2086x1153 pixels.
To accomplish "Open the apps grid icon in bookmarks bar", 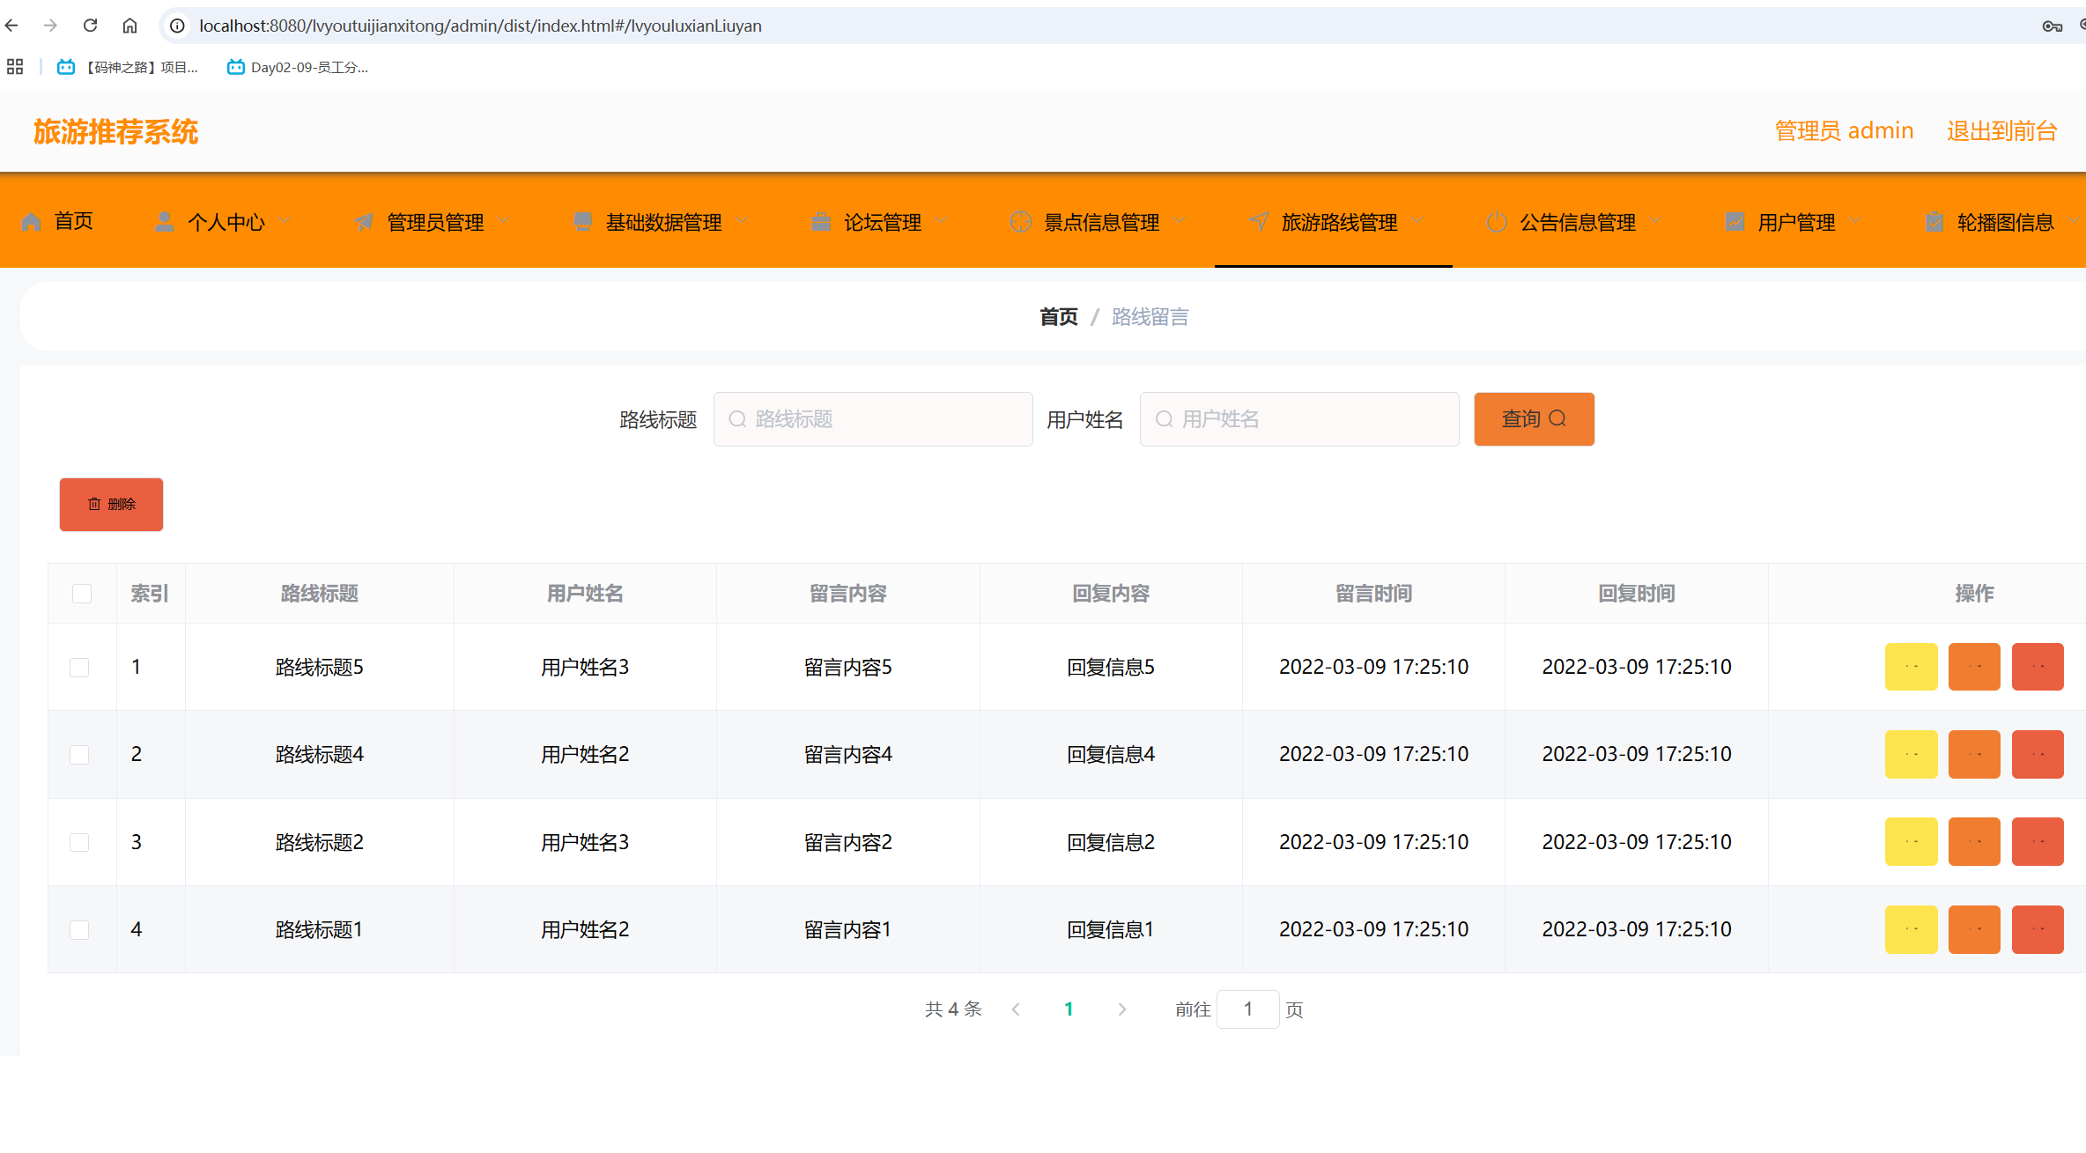I will tap(15, 67).
